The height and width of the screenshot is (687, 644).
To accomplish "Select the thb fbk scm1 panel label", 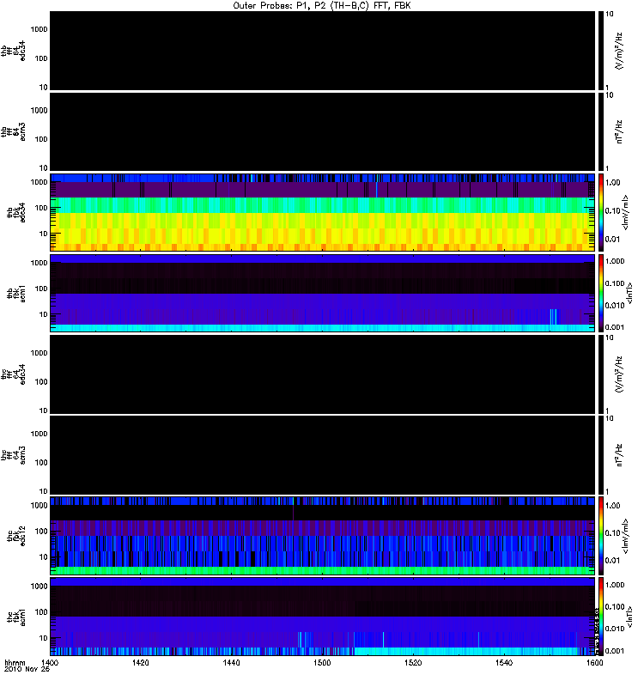I will [16, 293].
